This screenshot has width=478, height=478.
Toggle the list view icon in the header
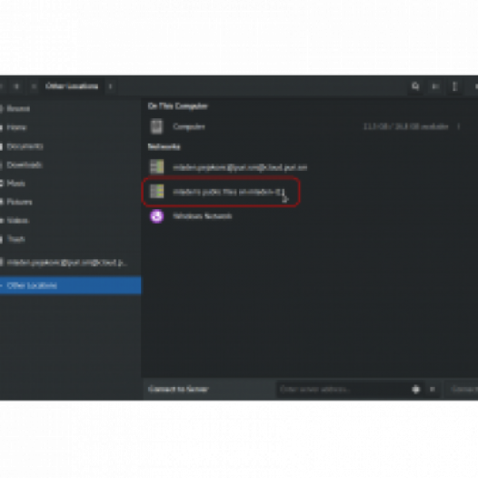click(x=435, y=86)
